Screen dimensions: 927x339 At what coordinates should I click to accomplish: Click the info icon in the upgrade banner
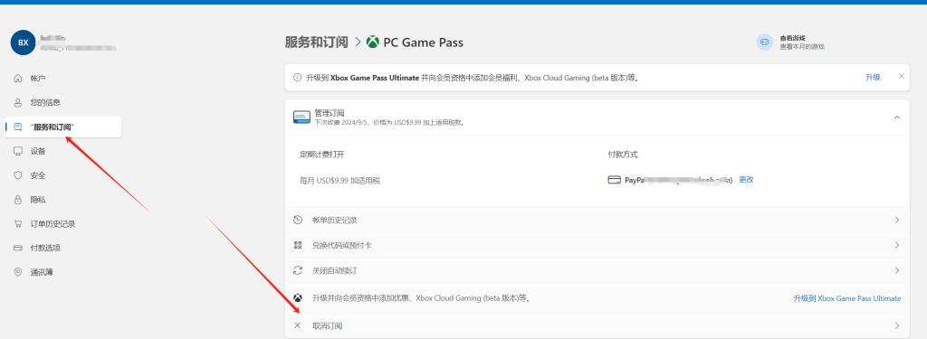click(x=297, y=78)
